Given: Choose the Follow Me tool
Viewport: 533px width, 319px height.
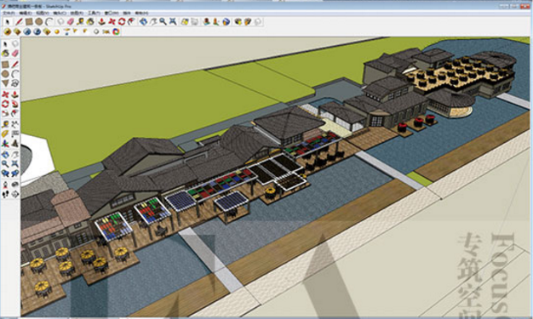Looking at the screenshot, I should (x=15, y=104).
